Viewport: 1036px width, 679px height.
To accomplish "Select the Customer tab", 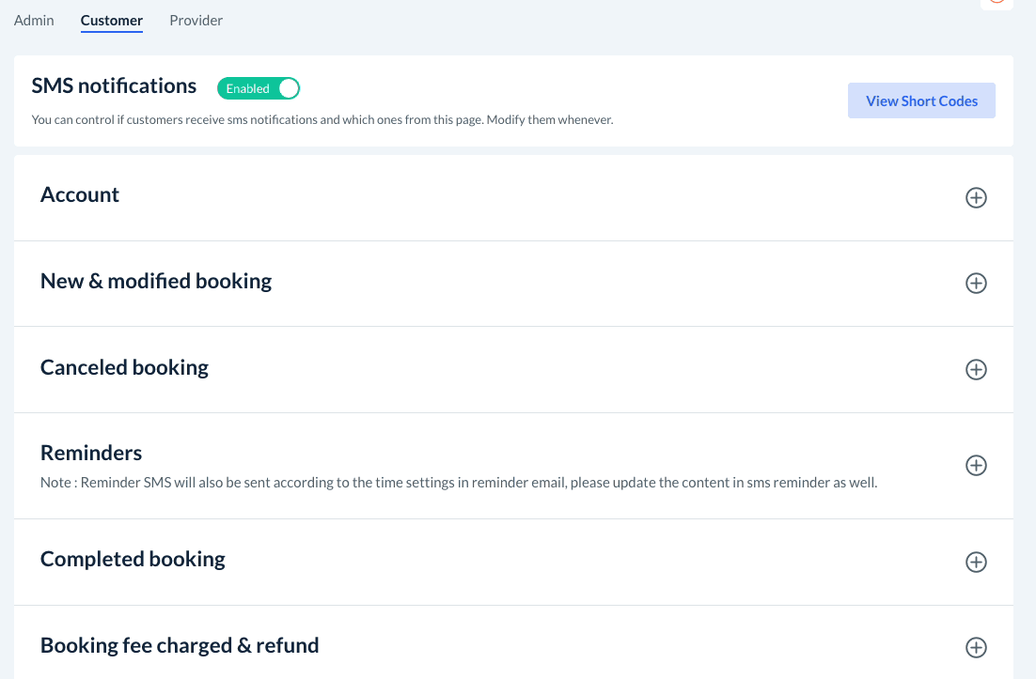I will 112,20.
